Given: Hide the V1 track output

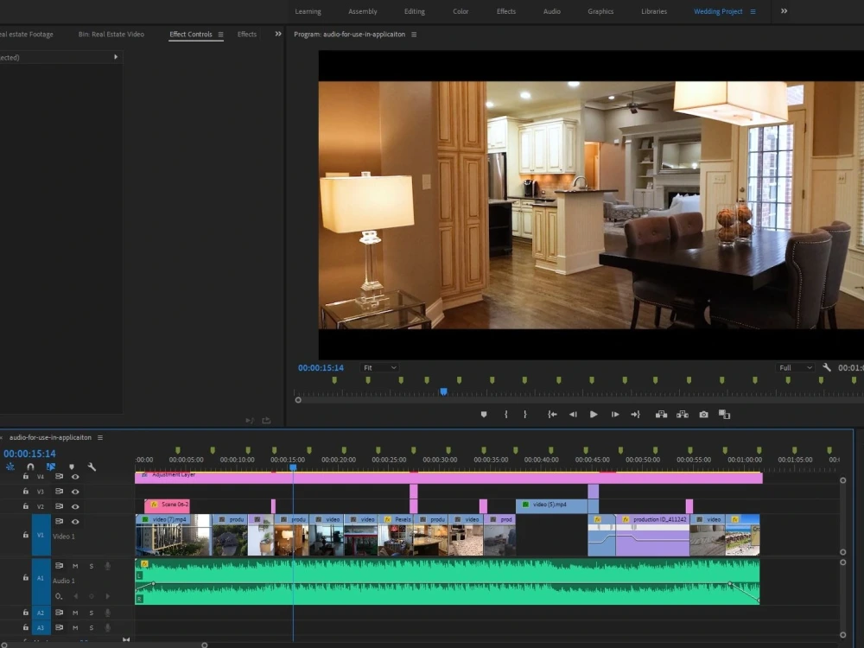Looking at the screenshot, I should click(75, 521).
